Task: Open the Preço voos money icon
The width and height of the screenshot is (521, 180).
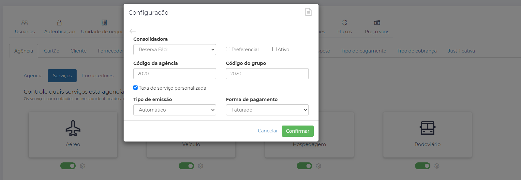Action: coord(377,22)
